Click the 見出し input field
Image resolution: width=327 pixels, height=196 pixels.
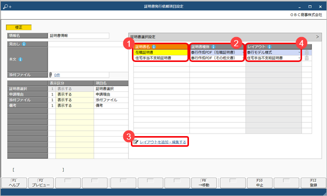(x=88, y=44)
